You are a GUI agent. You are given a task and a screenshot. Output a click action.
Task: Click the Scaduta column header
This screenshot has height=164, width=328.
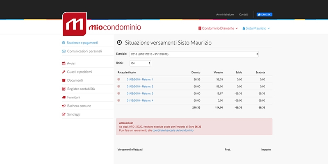point(260,73)
